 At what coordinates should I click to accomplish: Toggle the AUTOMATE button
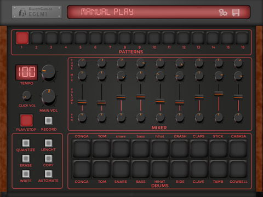coord(48,174)
